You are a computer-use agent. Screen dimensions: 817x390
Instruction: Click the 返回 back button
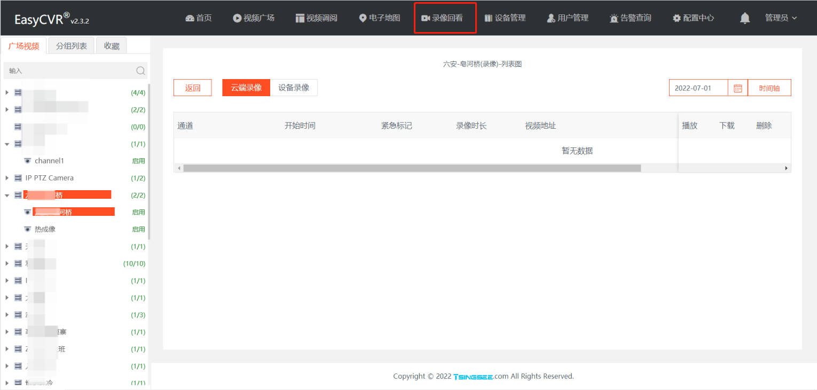193,88
